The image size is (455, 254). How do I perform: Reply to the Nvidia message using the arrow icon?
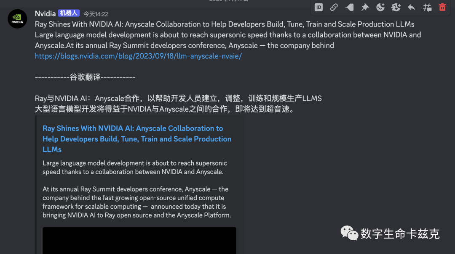click(x=411, y=7)
